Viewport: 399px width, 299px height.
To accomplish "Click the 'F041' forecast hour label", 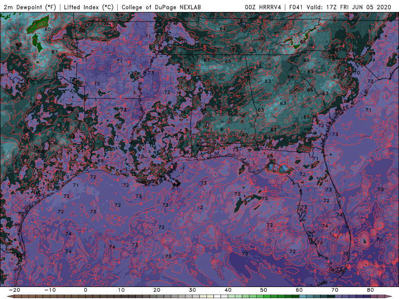I will tap(296, 7).
